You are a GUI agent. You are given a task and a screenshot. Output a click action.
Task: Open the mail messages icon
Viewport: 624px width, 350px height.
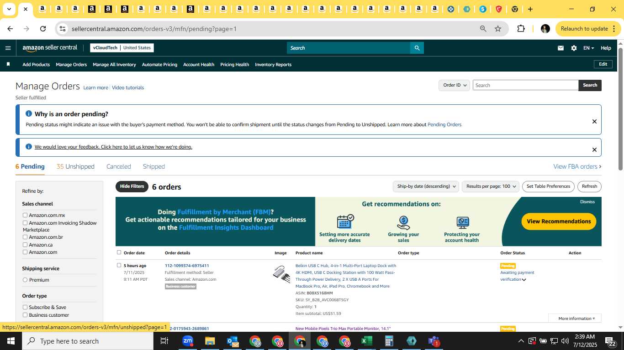click(x=561, y=48)
